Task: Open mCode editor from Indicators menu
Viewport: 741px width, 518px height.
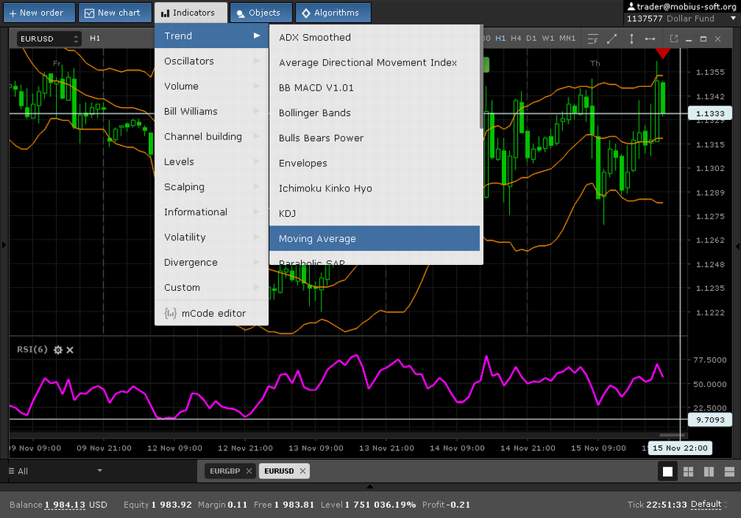Action: tap(211, 313)
